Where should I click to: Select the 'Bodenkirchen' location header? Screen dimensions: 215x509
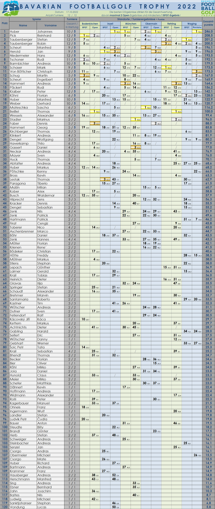pyautogui.click(x=90, y=23)
